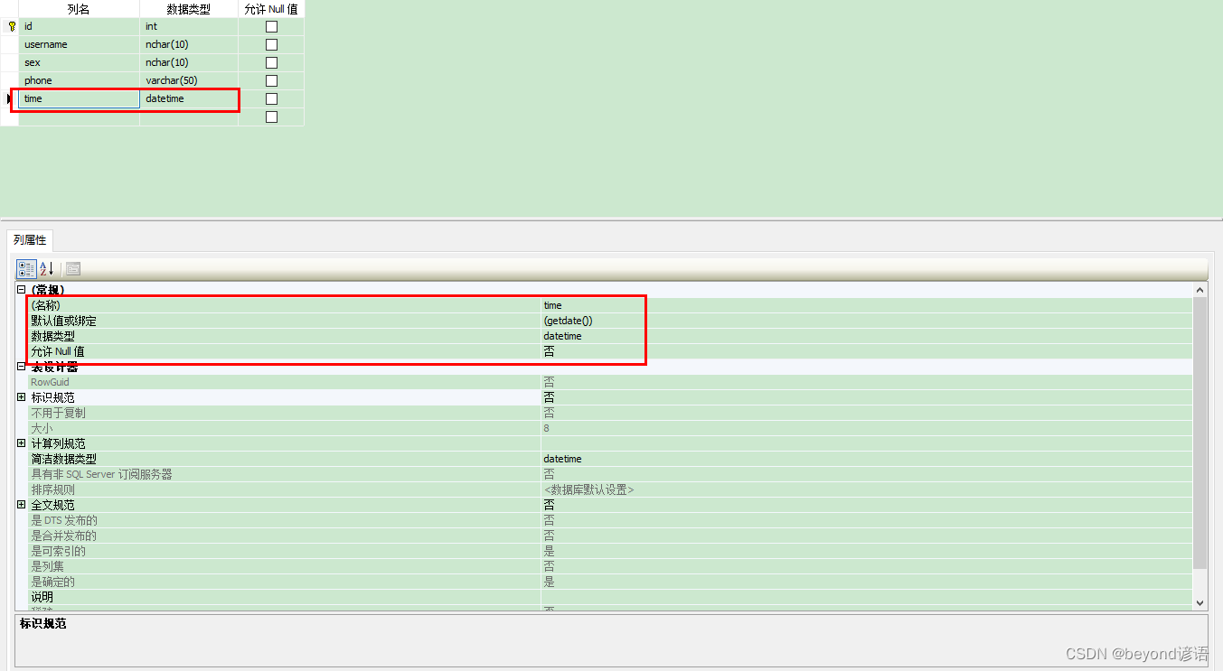The image size is (1223, 671).
Task: Click the 全文规范 value 否
Action: click(866, 505)
